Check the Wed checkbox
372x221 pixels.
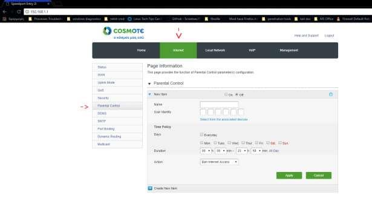pyautogui.click(x=229, y=143)
